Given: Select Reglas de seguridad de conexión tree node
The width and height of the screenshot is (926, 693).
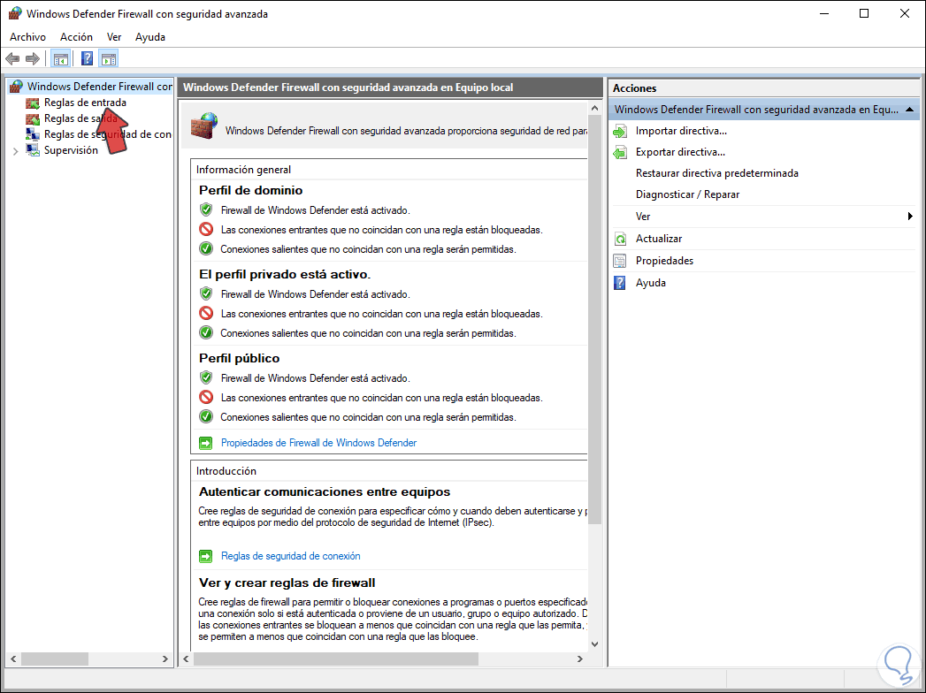Looking at the screenshot, I should (108, 134).
